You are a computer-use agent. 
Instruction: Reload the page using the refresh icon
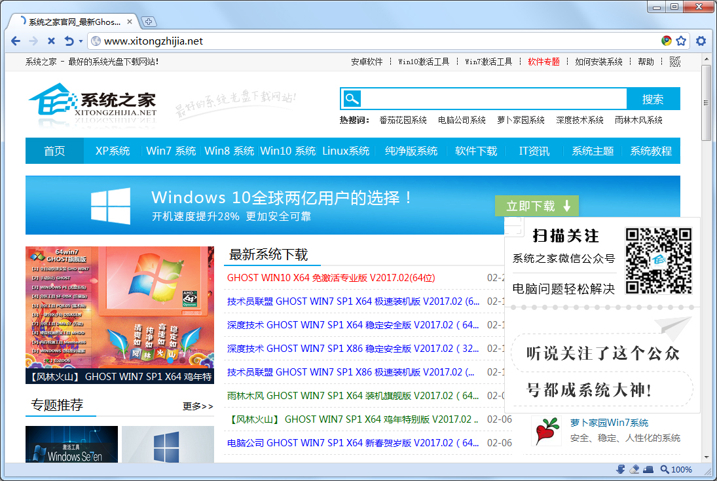pyautogui.click(x=68, y=41)
